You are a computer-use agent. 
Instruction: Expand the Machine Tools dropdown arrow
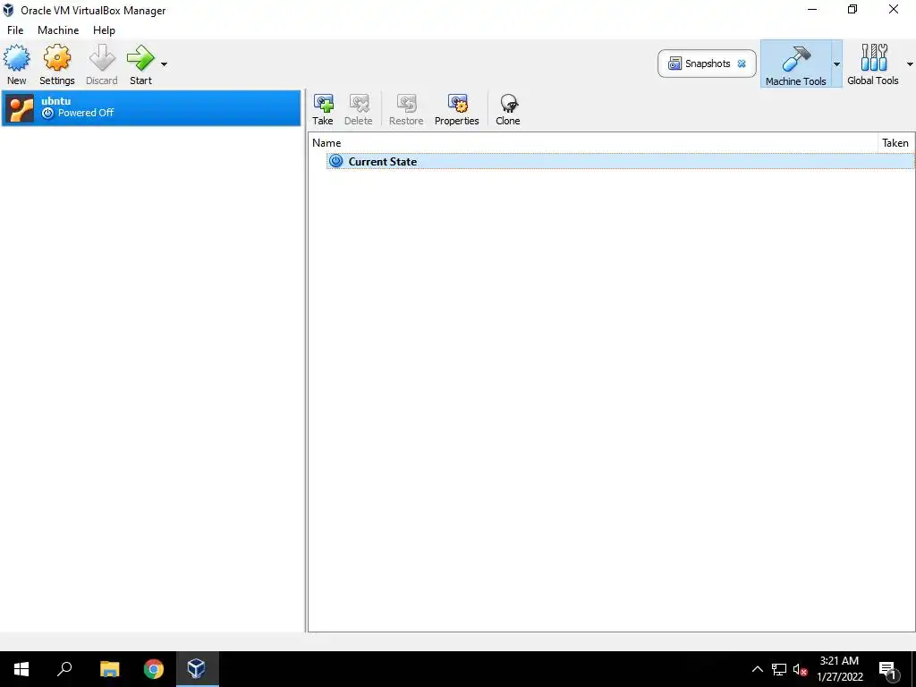[x=836, y=64]
